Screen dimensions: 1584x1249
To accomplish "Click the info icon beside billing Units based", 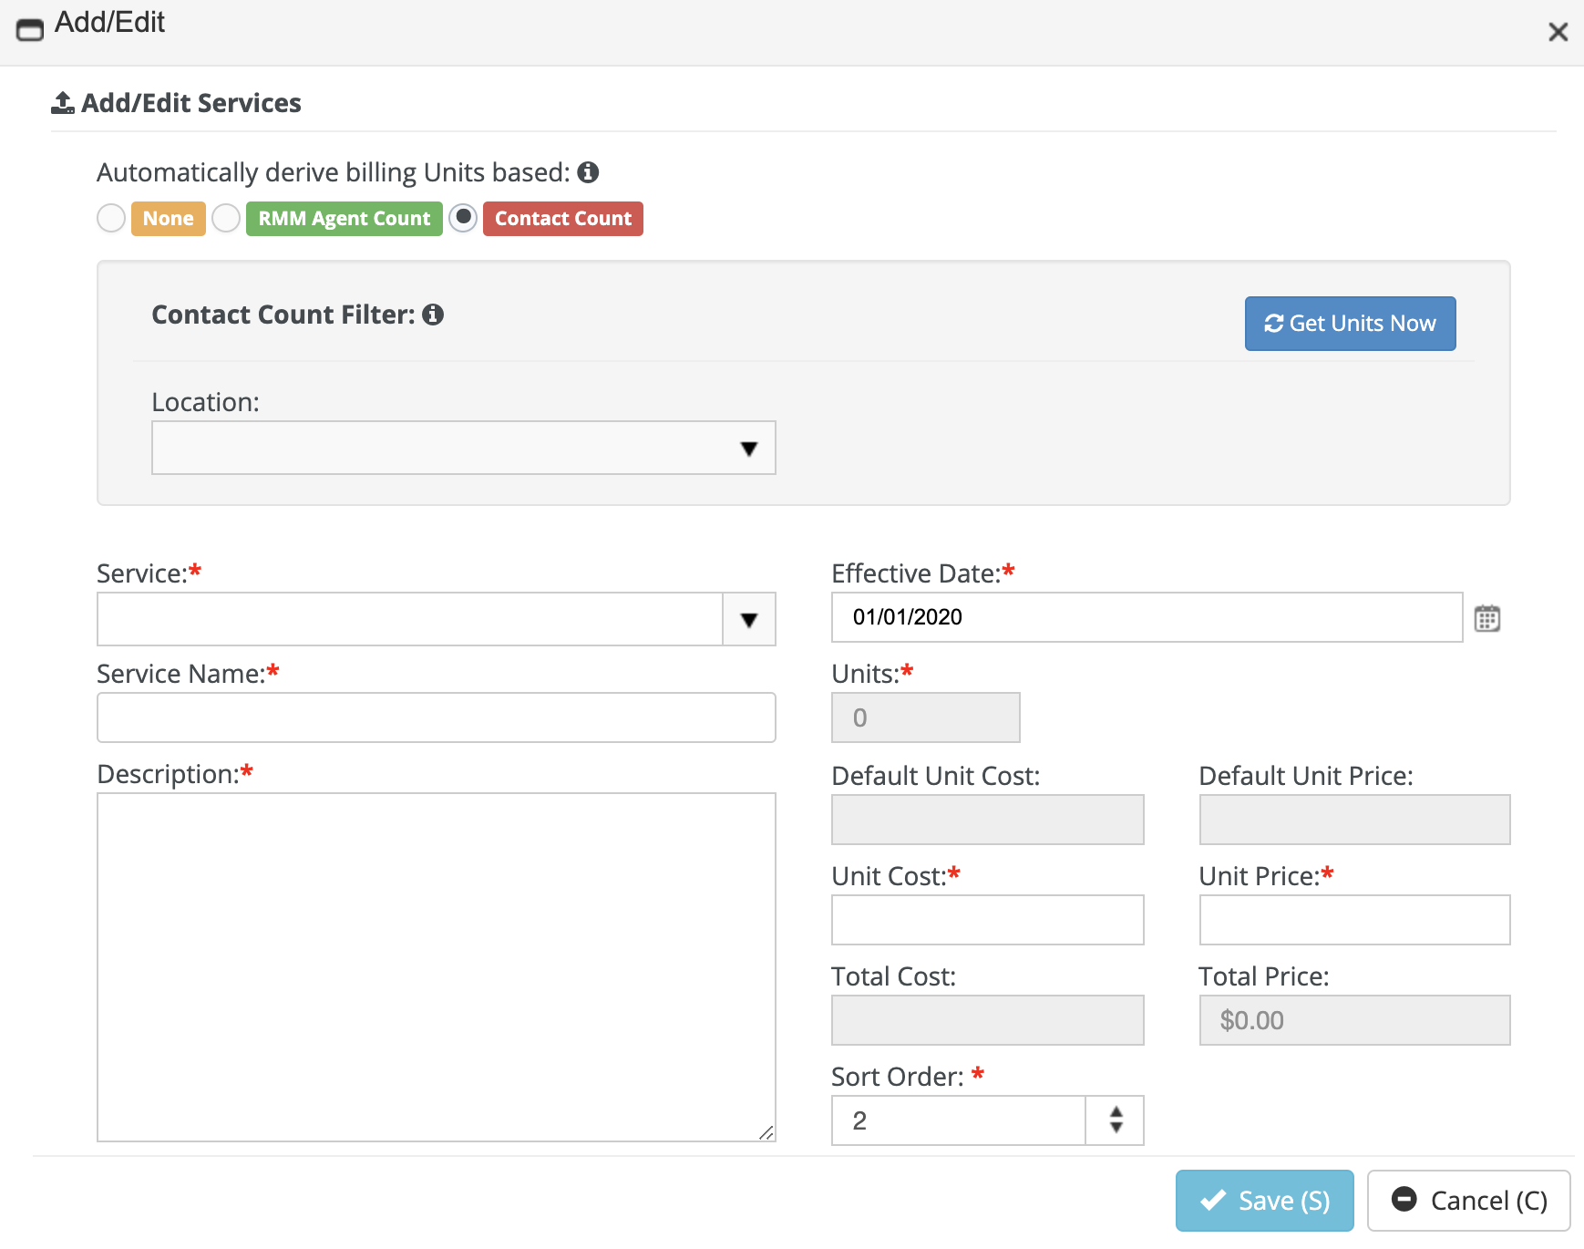I will (x=588, y=172).
